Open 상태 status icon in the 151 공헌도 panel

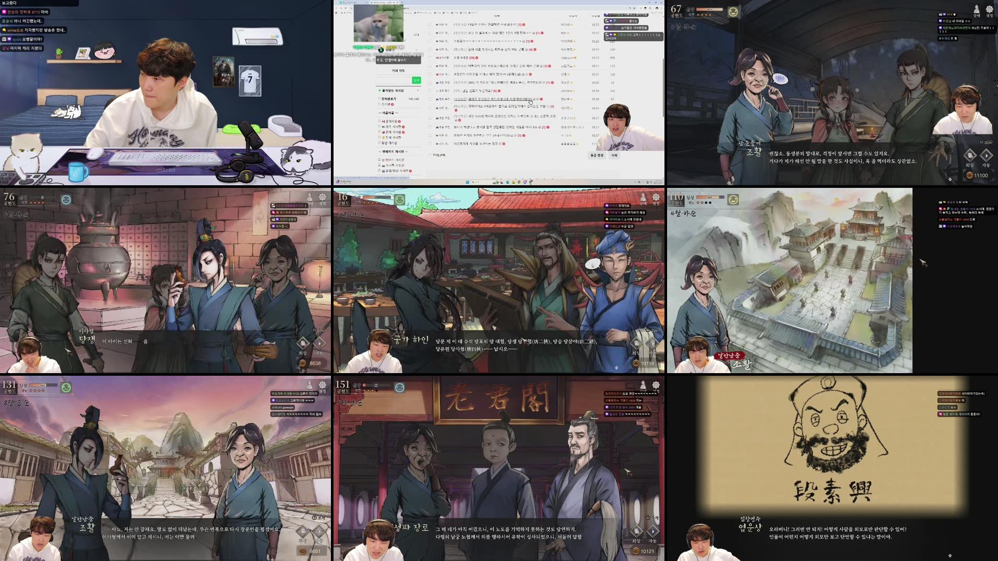pos(643,387)
